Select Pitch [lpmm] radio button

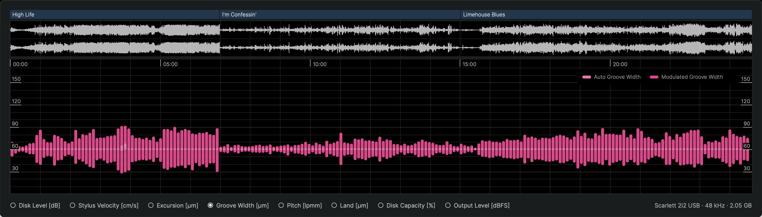pos(281,206)
